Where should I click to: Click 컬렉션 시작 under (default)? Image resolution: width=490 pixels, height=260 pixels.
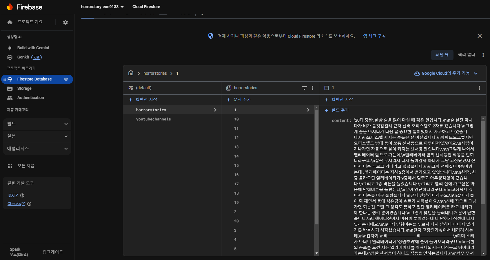point(143,100)
